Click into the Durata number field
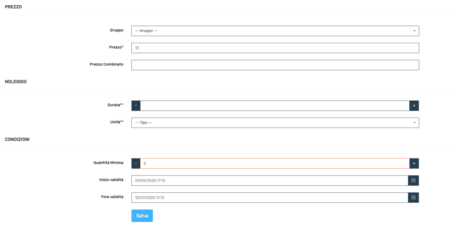Screen dimensions: 456x232 (275, 106)
